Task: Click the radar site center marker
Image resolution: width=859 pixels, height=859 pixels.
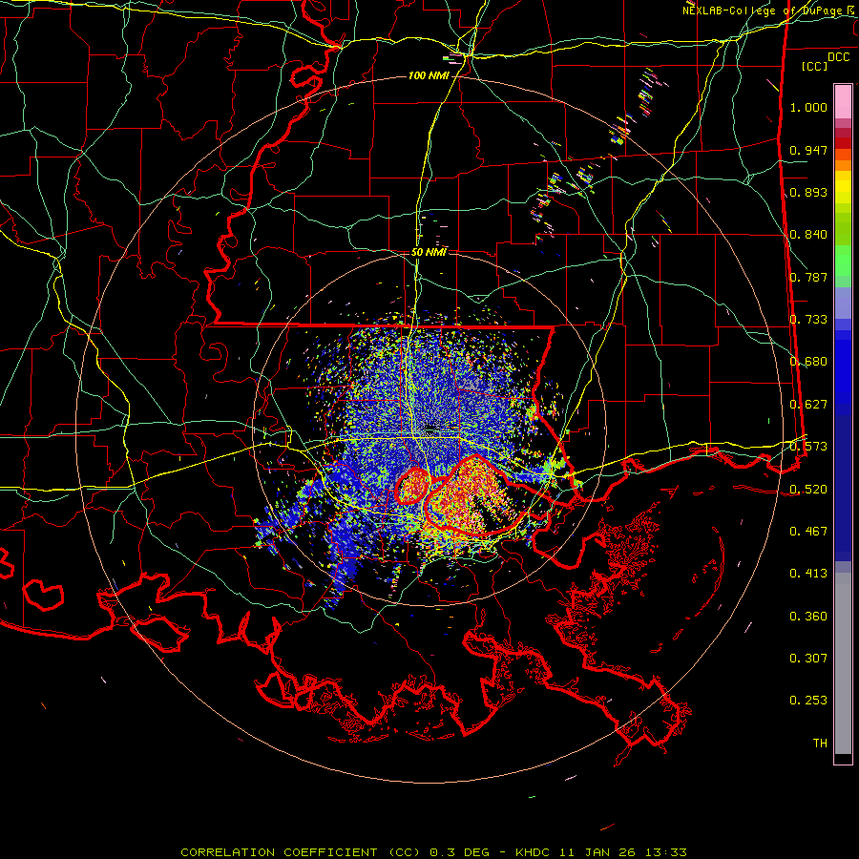Action: 430,428
